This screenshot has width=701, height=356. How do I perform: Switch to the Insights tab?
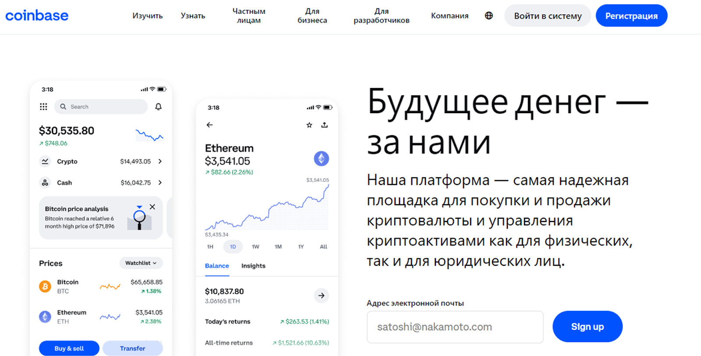(253, 266)
